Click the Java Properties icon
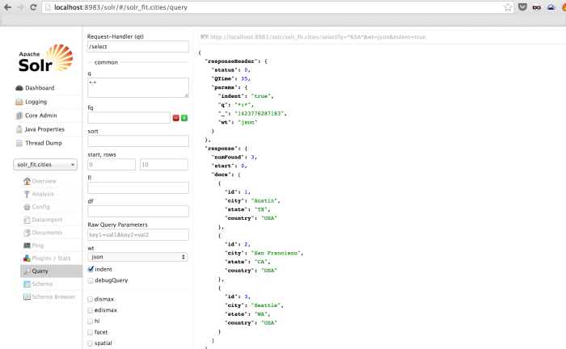This screenshot has width=566, height=349. point(19,129)
